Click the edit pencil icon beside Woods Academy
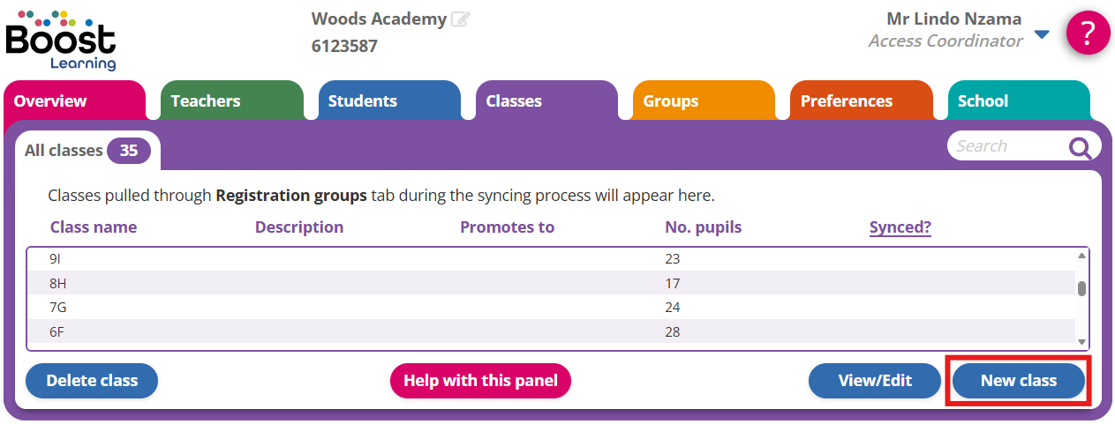Viewport: 1115px width, 424px height. coord(460,19)
